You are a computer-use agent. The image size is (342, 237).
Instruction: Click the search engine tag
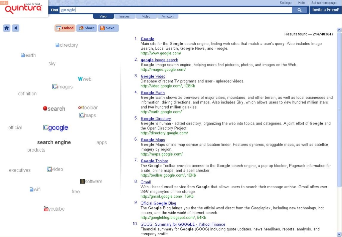click(x=54, y=143)
